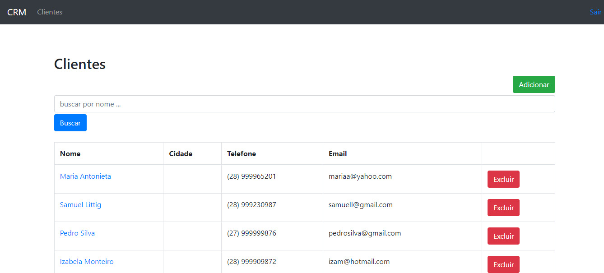
Task: Click the blue Buscar button
Action: (70, 123)
